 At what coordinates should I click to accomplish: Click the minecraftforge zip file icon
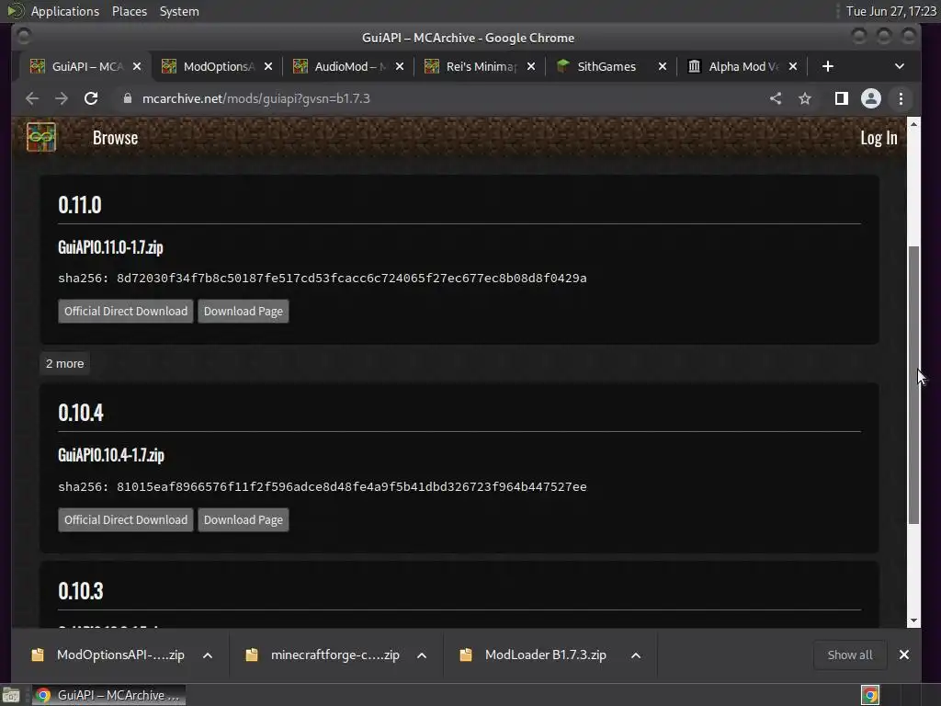pyautogui.click(x=252, y=655)
